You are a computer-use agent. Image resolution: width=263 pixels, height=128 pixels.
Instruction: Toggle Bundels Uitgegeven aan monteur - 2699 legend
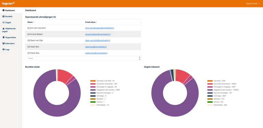coord(105,90)
